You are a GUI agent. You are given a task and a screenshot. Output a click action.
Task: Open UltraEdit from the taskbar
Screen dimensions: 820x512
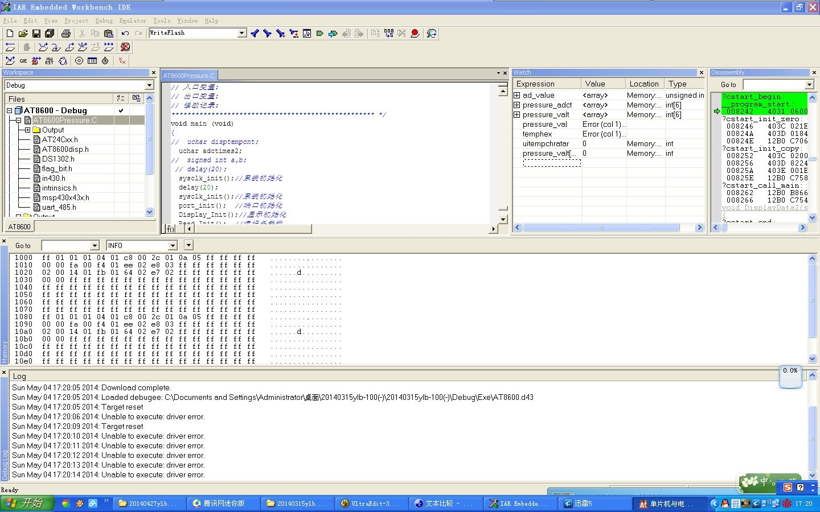click(370, 503)
